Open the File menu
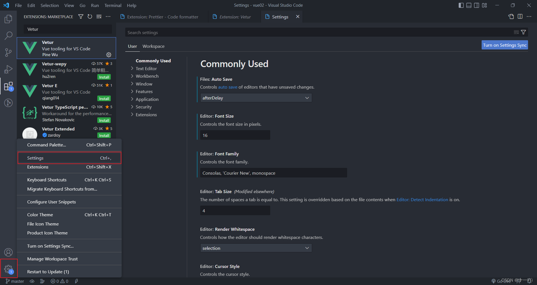537x285 pixels. pyautogui.click(x=18, y=5)
